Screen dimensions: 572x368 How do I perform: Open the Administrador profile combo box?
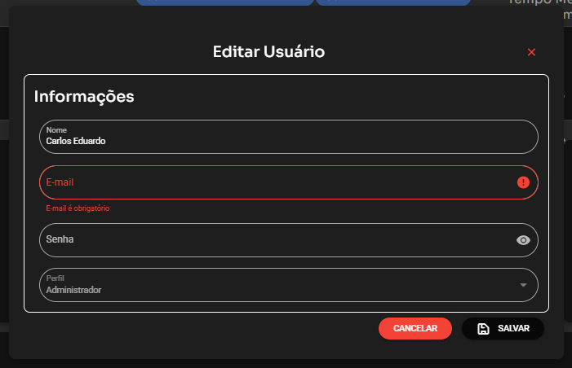[x=277, y=285]
